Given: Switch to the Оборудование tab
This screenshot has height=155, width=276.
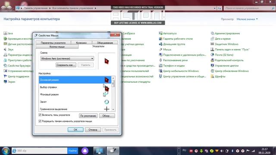Looking at the screenshot, I should pos(105,43).
